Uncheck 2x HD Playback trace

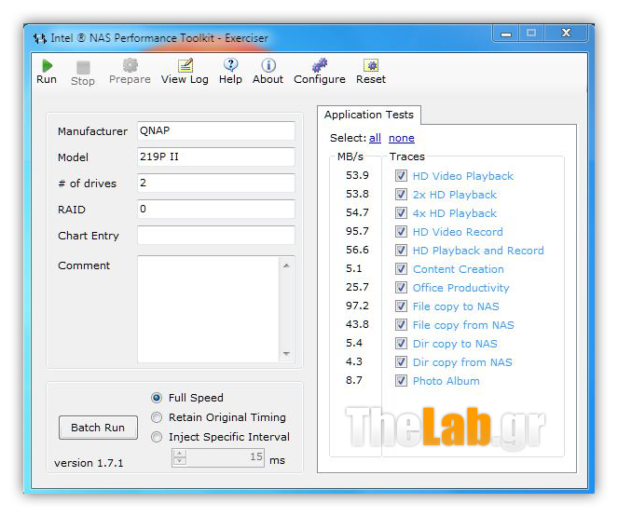point(401,194)
